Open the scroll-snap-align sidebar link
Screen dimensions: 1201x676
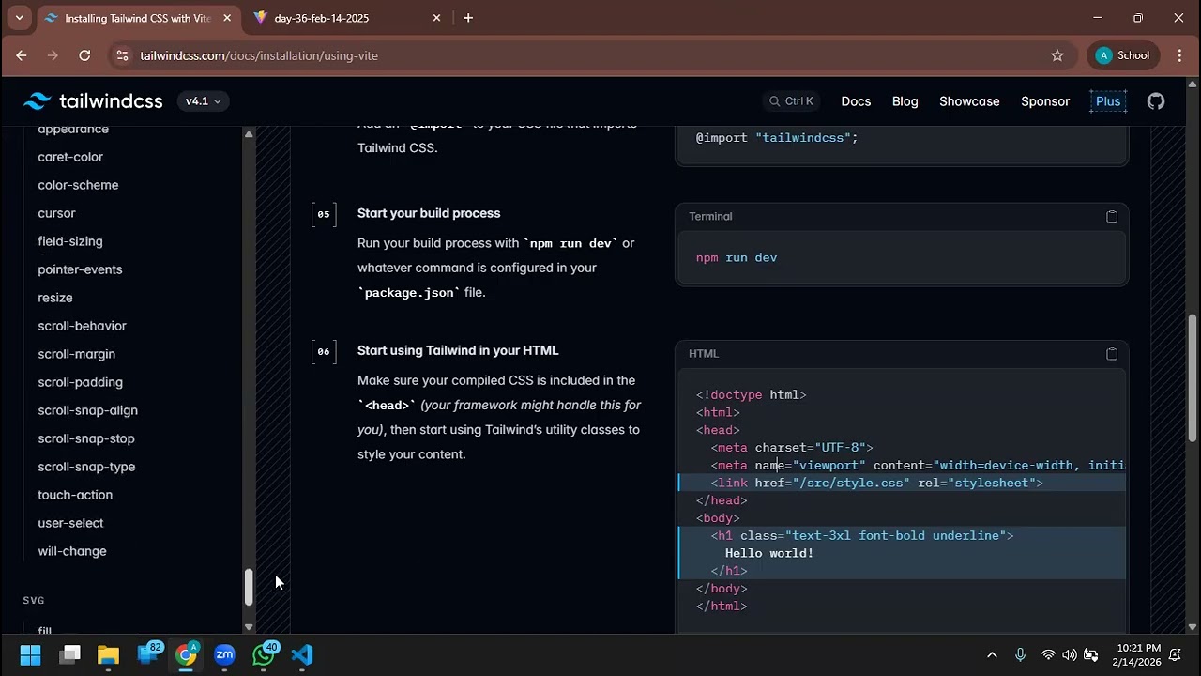87,410
